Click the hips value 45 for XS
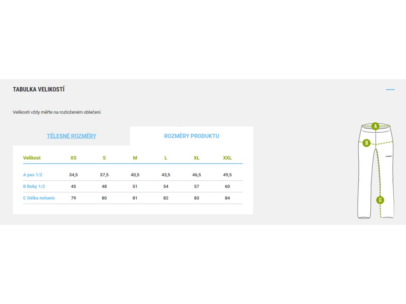 (x=73, y=186)
